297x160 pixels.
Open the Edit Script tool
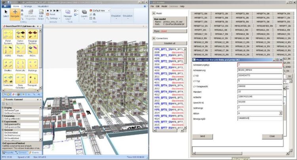[41, 15]
